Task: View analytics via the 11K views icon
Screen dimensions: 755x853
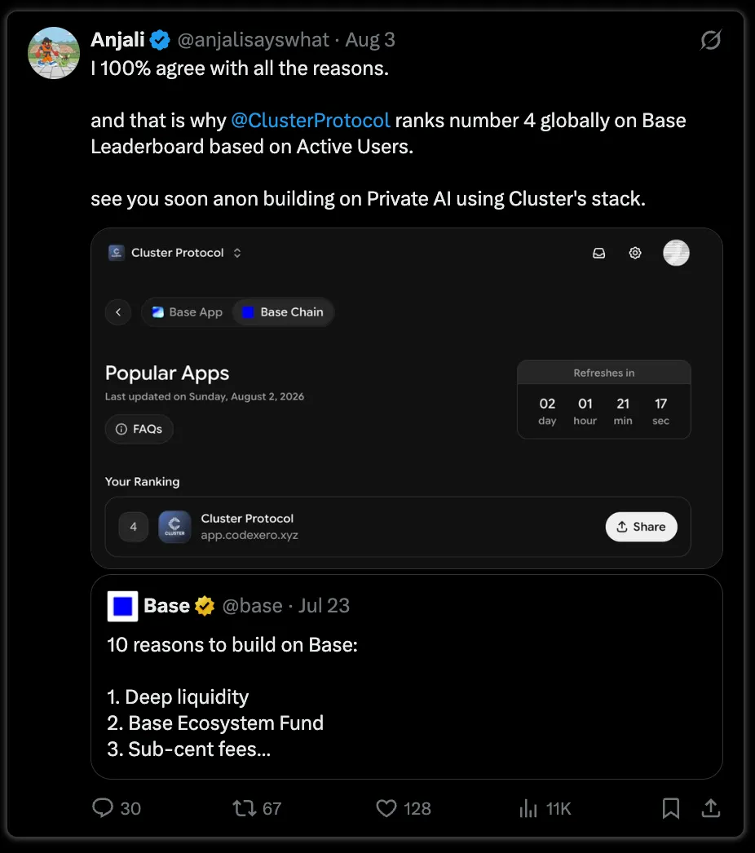Action: pyautogui.click(x=528, y=808)
